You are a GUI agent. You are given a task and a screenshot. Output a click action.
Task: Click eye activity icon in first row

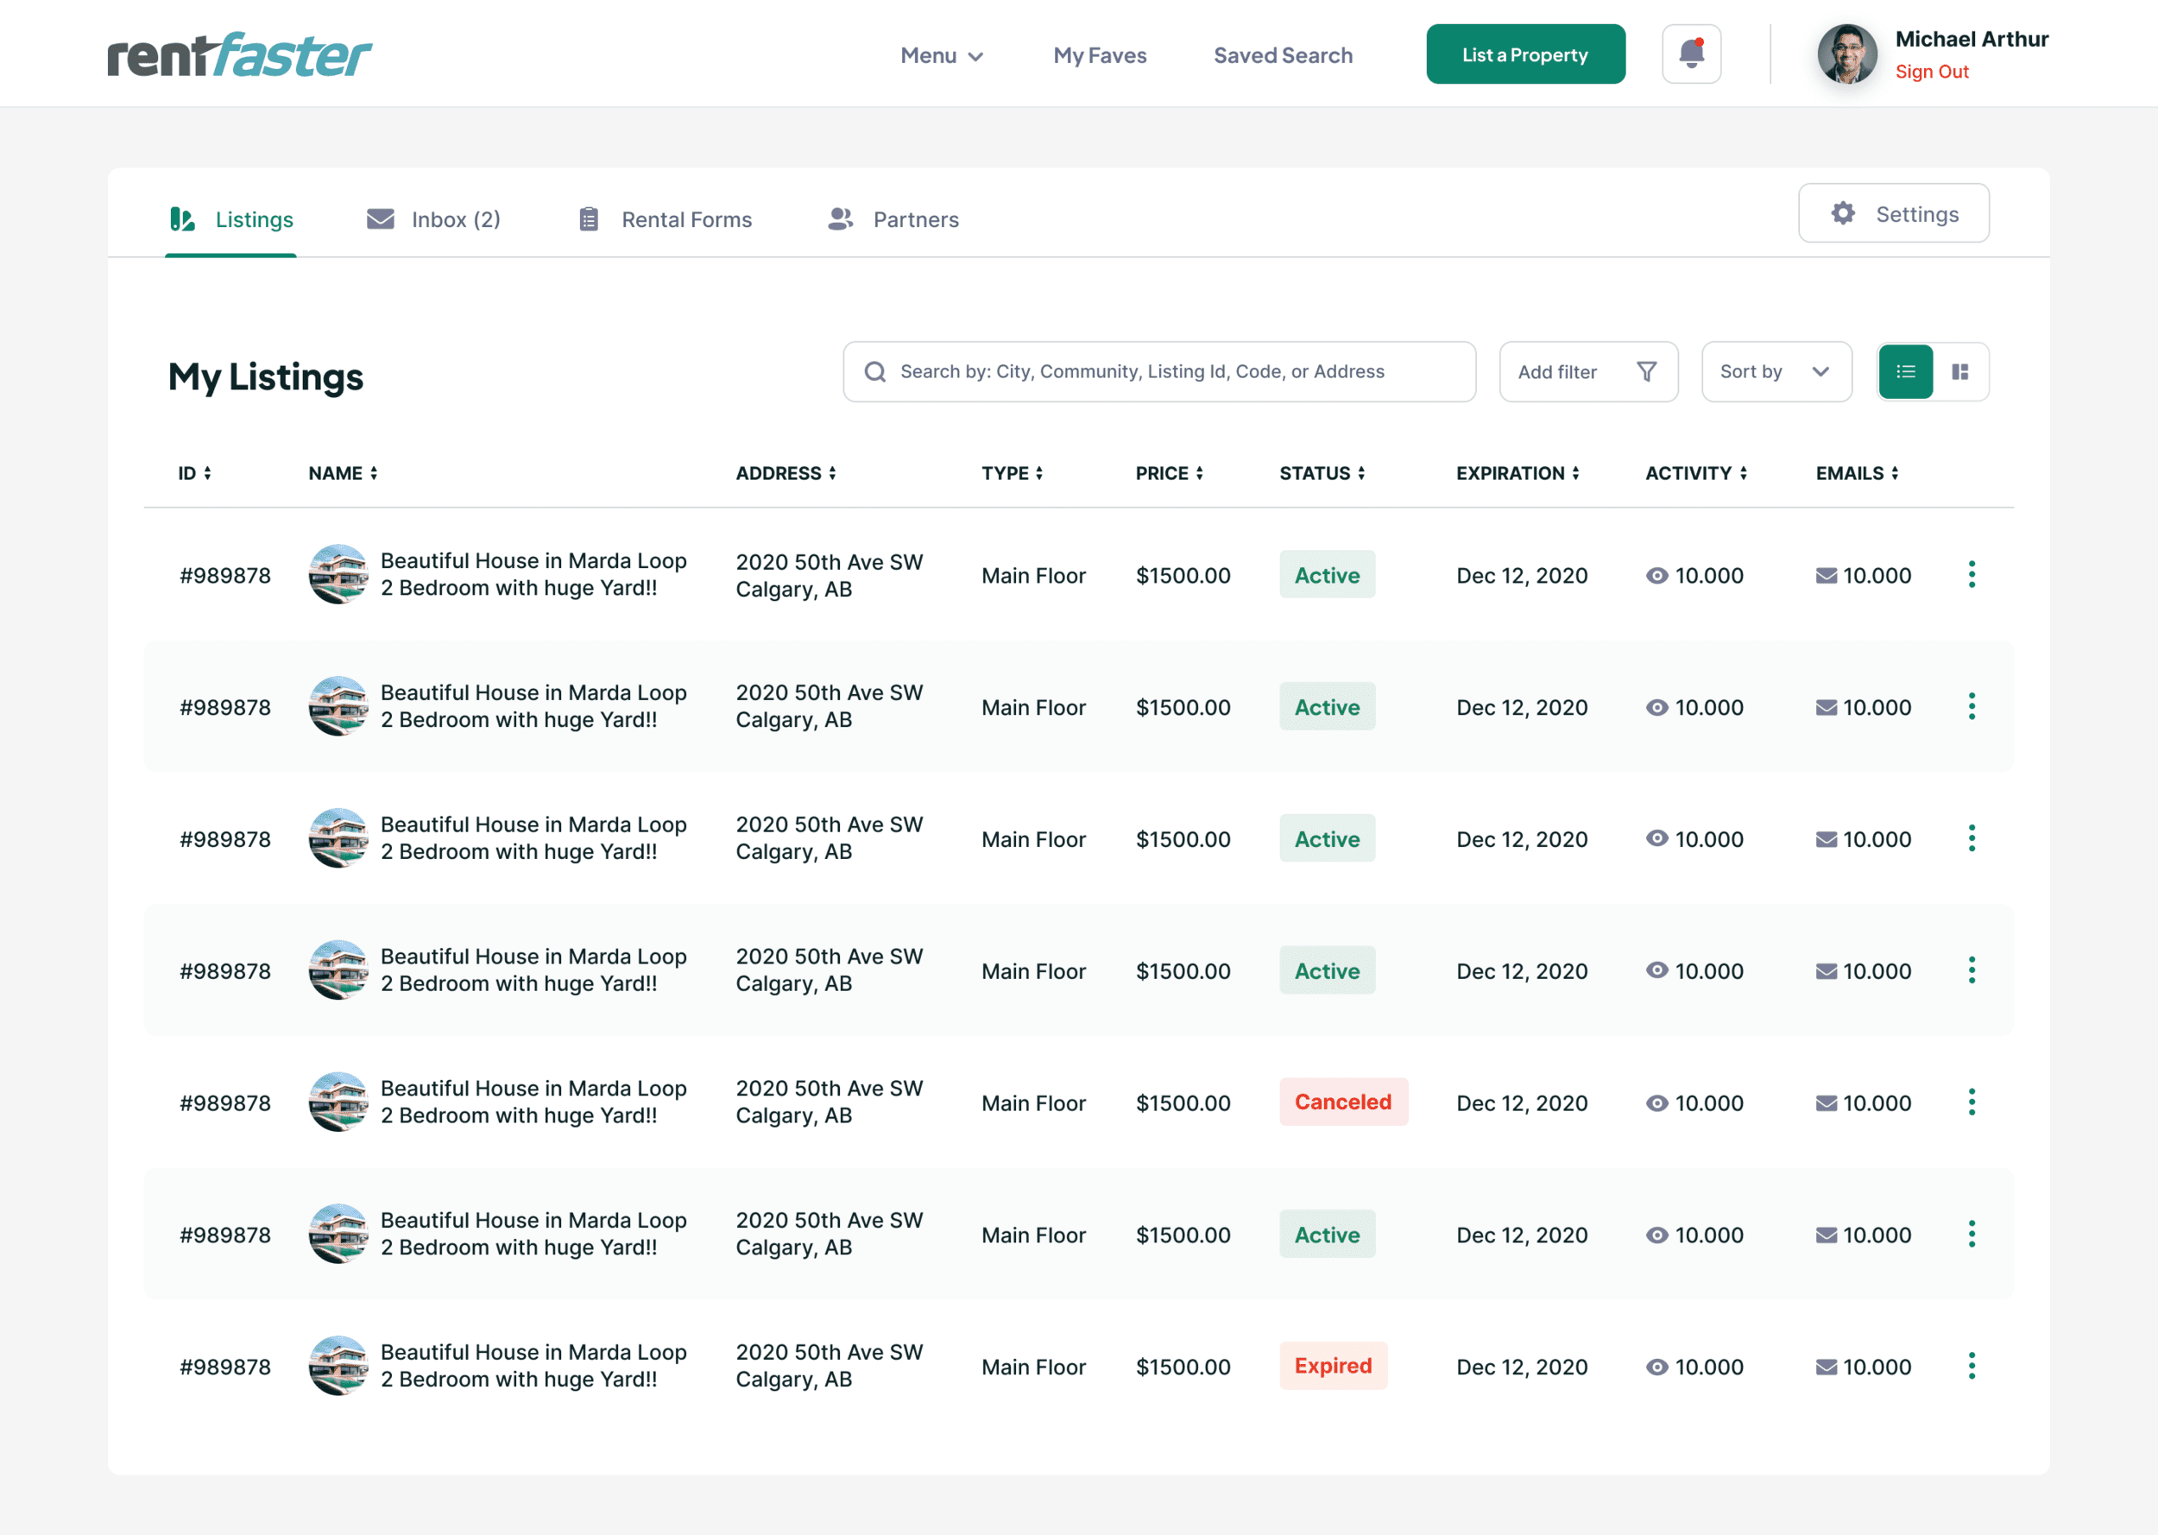[1656, 576]
